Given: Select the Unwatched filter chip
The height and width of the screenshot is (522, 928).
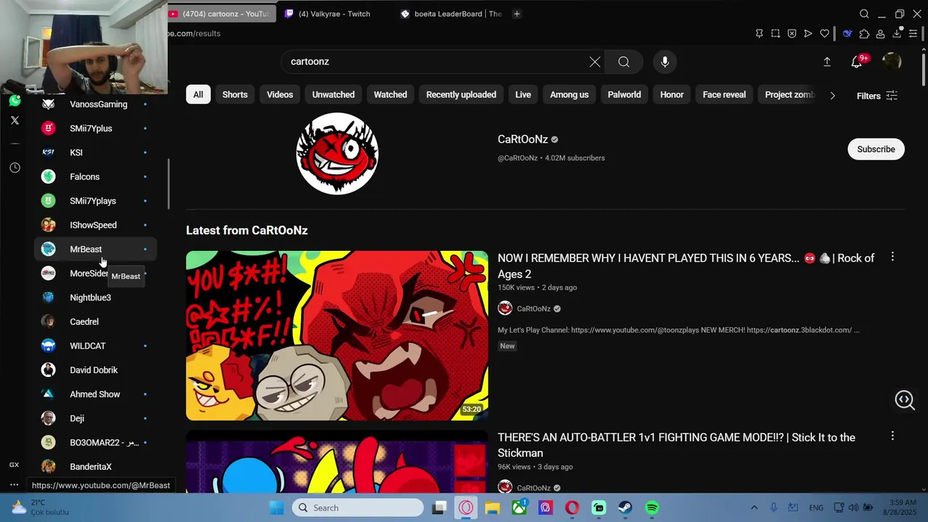Looking at the screenshot, I should click(x=333, y=94).
